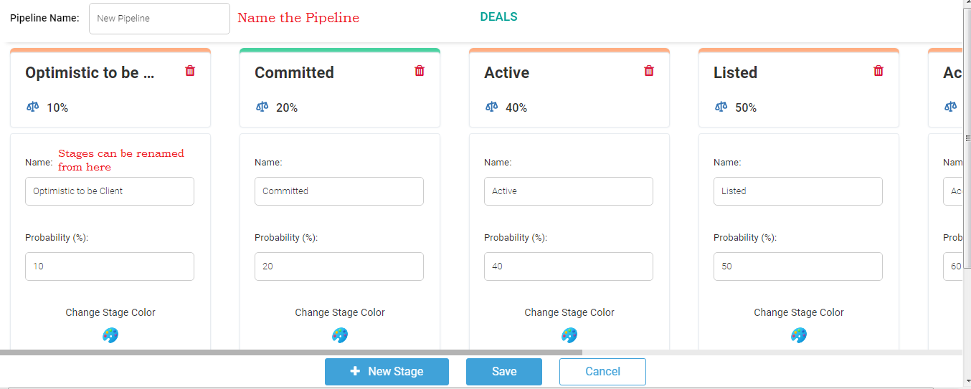The width and height of the screenshot is (971, 389).
Task: Edit the Listed stage name field
Action: coord(798,191)
